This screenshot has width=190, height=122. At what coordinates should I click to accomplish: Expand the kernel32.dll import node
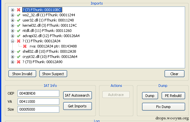click(12, 25)
